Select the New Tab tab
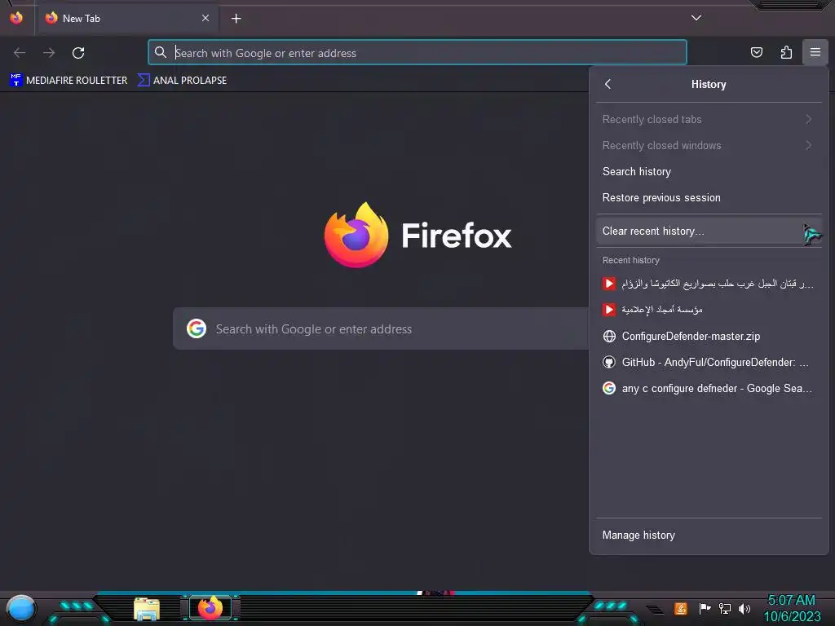Image resolution: width=835 pixels, height=626 pixels. pos(127,18)
